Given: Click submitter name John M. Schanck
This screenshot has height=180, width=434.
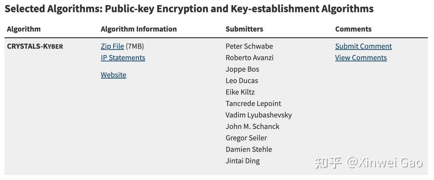Looking at the screenshot, I should 252,127.
